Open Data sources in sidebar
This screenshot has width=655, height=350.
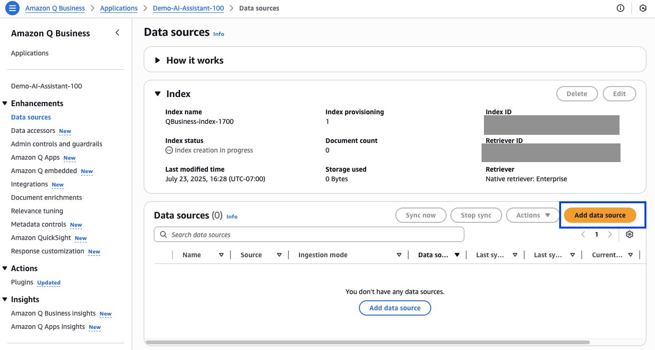click(31, 117)
